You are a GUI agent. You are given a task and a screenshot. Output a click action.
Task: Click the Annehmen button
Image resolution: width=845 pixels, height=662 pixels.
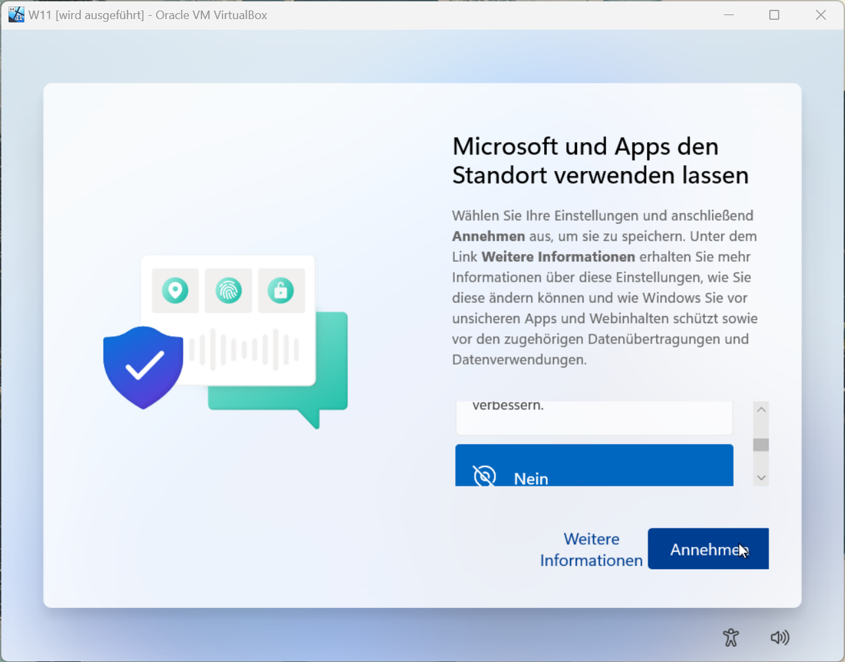point(708,549)
